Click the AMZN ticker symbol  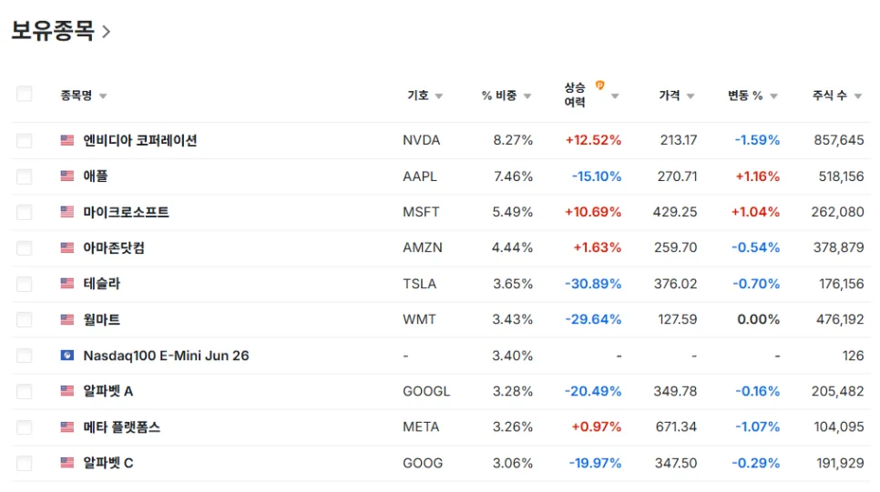423,247
